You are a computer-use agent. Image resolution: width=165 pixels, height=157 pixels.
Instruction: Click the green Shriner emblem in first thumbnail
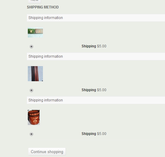click(x=31, y=31)
